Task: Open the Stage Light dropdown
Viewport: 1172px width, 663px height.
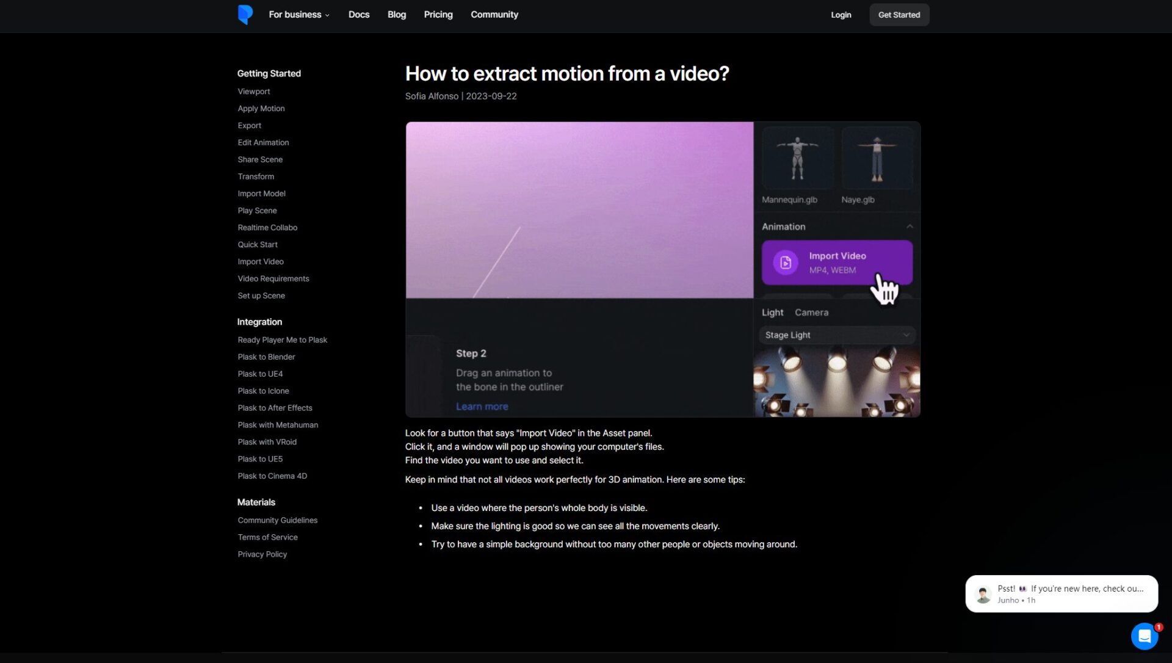Action: [x=836, y=335]
